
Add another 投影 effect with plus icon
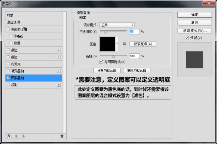pyautogui.click(x=59, y=85)
